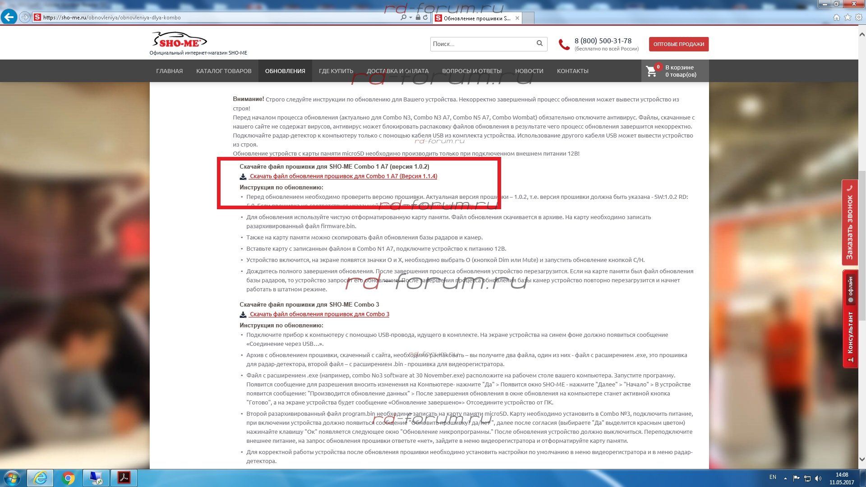Click the page refresh icon in address bar
The image size is (866, 487).
click(425, 18)
